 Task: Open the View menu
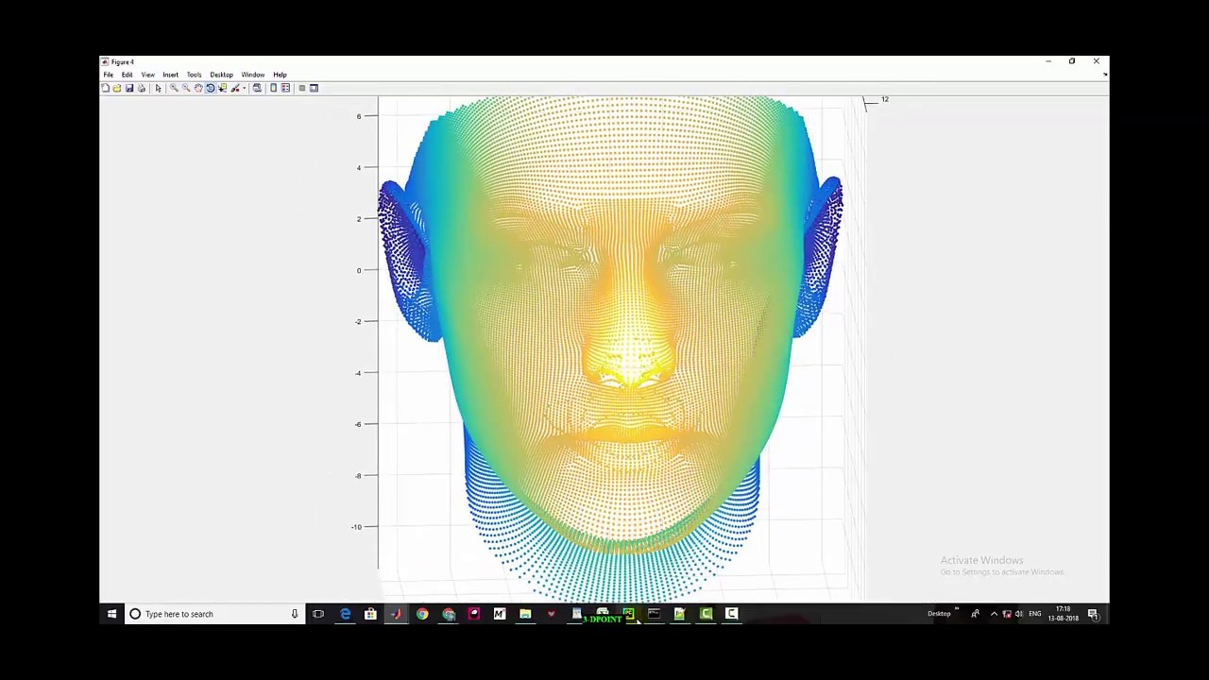(147, 75)
